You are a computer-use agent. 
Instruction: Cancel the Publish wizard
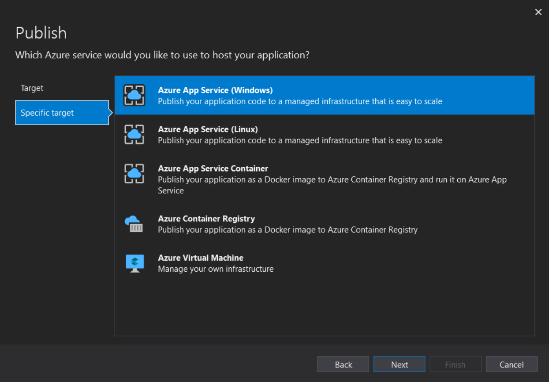coord(512,364)
